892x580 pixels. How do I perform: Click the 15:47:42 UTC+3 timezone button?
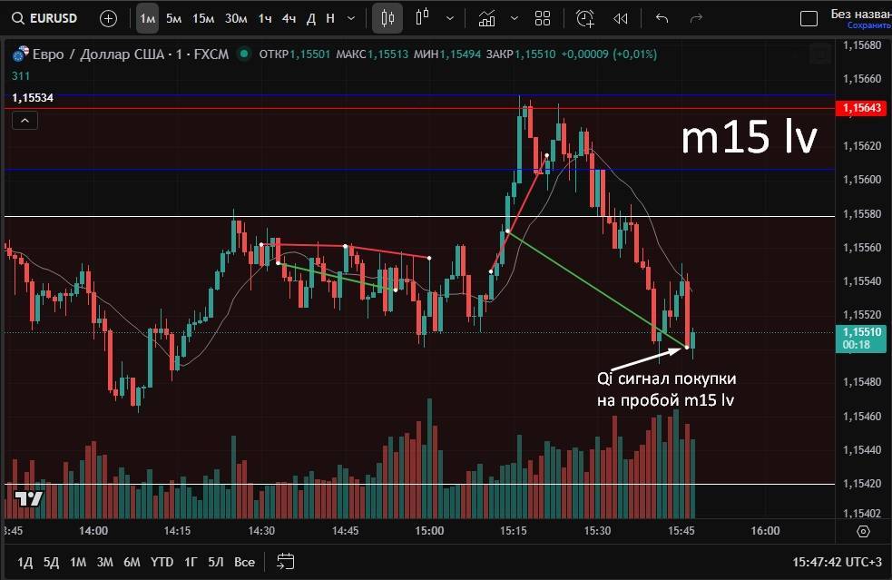(x=834, y=562)
